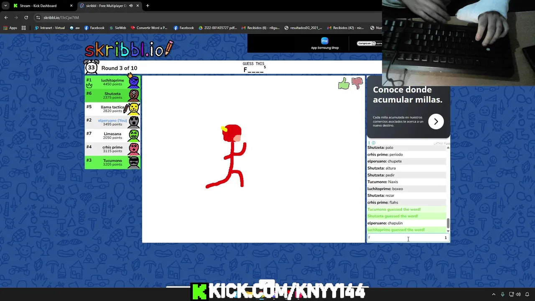Click crhis prime's pink avatar
Image resolution: width=535 pixels, height=301 pixels.
pyautogui.click(x=134, y=149)
